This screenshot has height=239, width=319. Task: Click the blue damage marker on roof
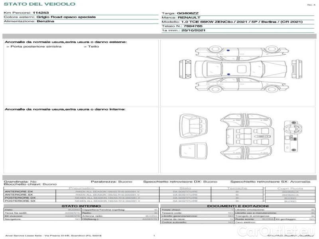point(228,74)
